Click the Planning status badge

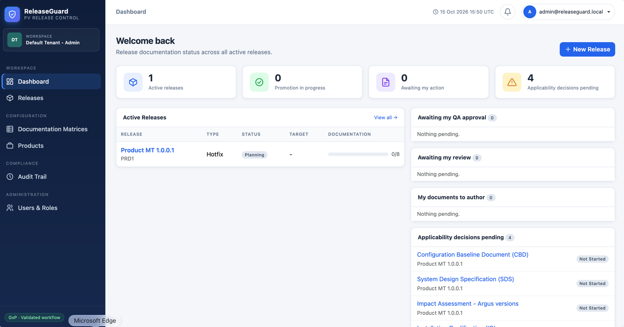[254, 155]
